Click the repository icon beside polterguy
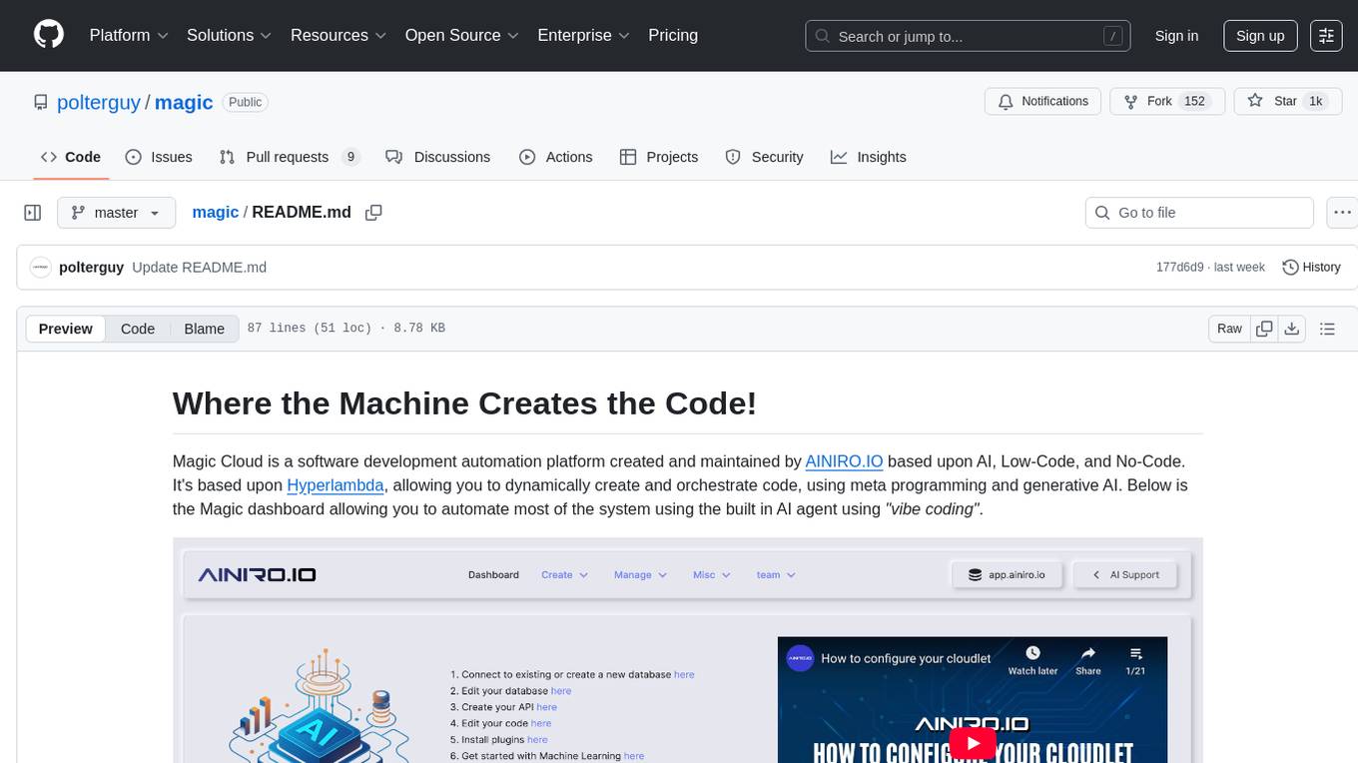1358x763 pixels. 41,102
